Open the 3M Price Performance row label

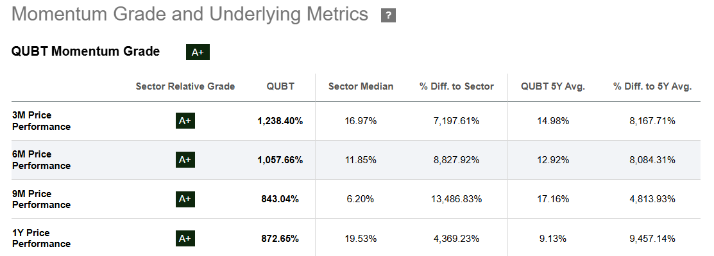coord(41,120)
